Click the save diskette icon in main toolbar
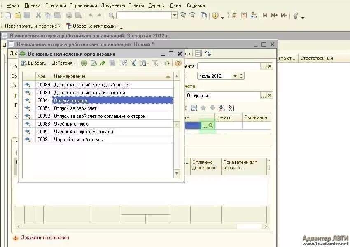Image resolution: width=350 pixels, height=247 pixels. (27, 15)
